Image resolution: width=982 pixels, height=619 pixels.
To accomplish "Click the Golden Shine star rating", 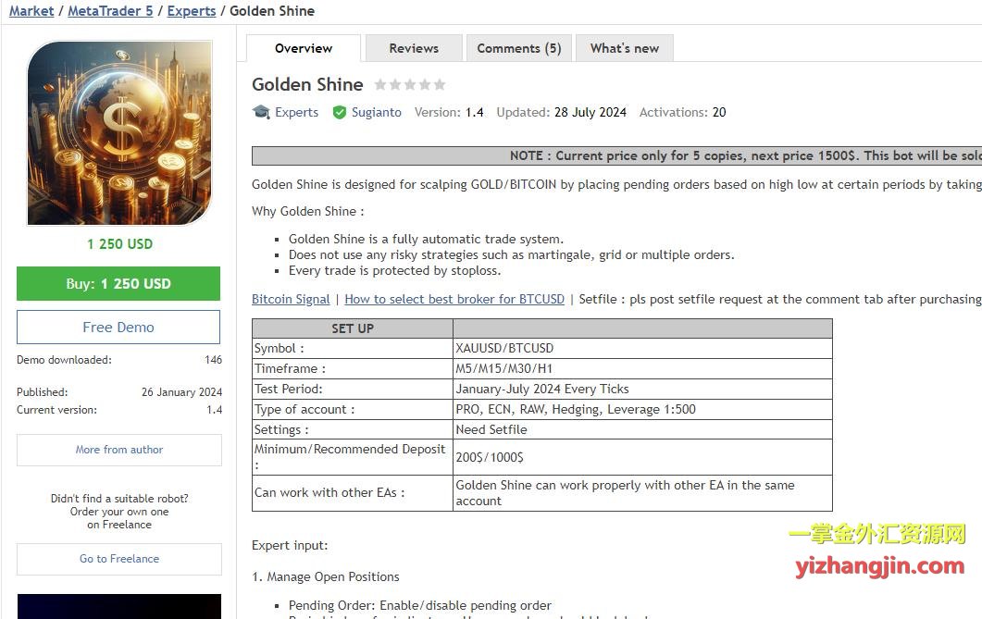I will point(410,84).
